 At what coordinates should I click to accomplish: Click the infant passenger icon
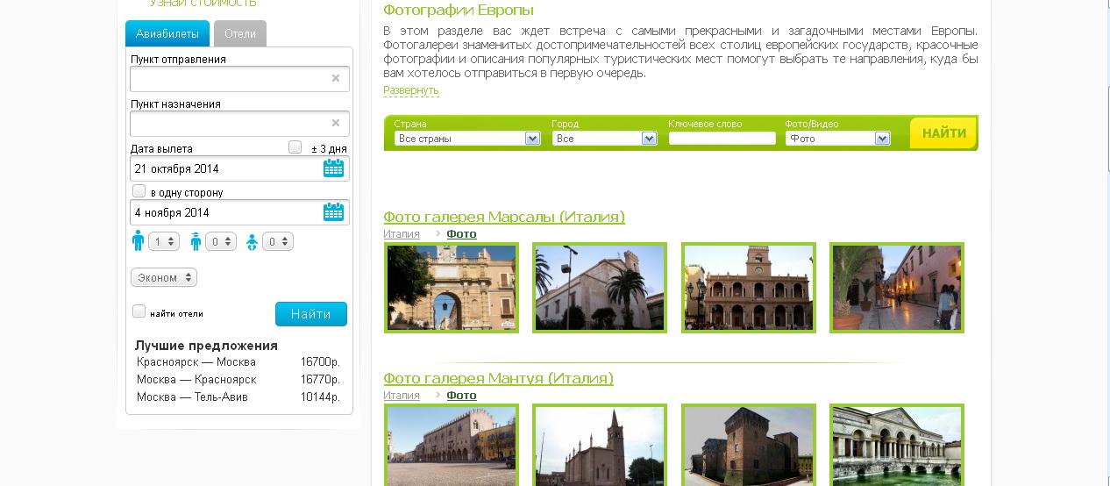(x=253, y=242)
